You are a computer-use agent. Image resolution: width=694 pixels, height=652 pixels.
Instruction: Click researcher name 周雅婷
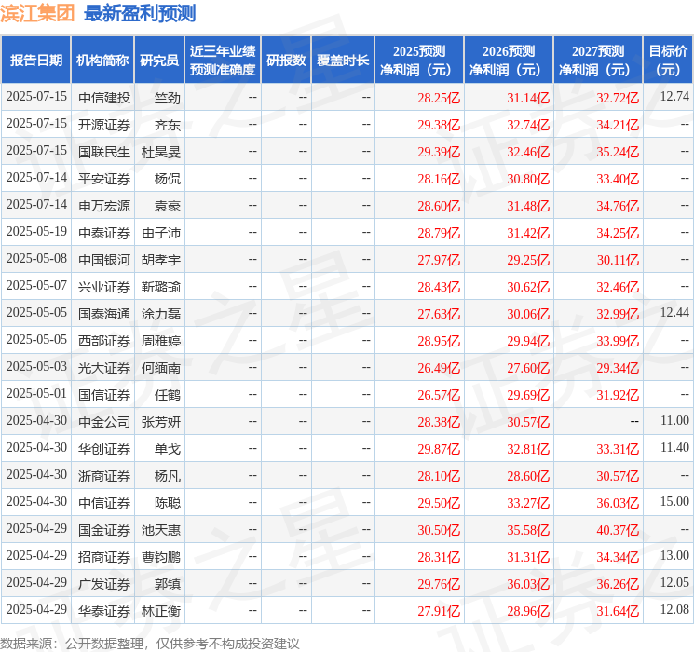click(161, 341)
